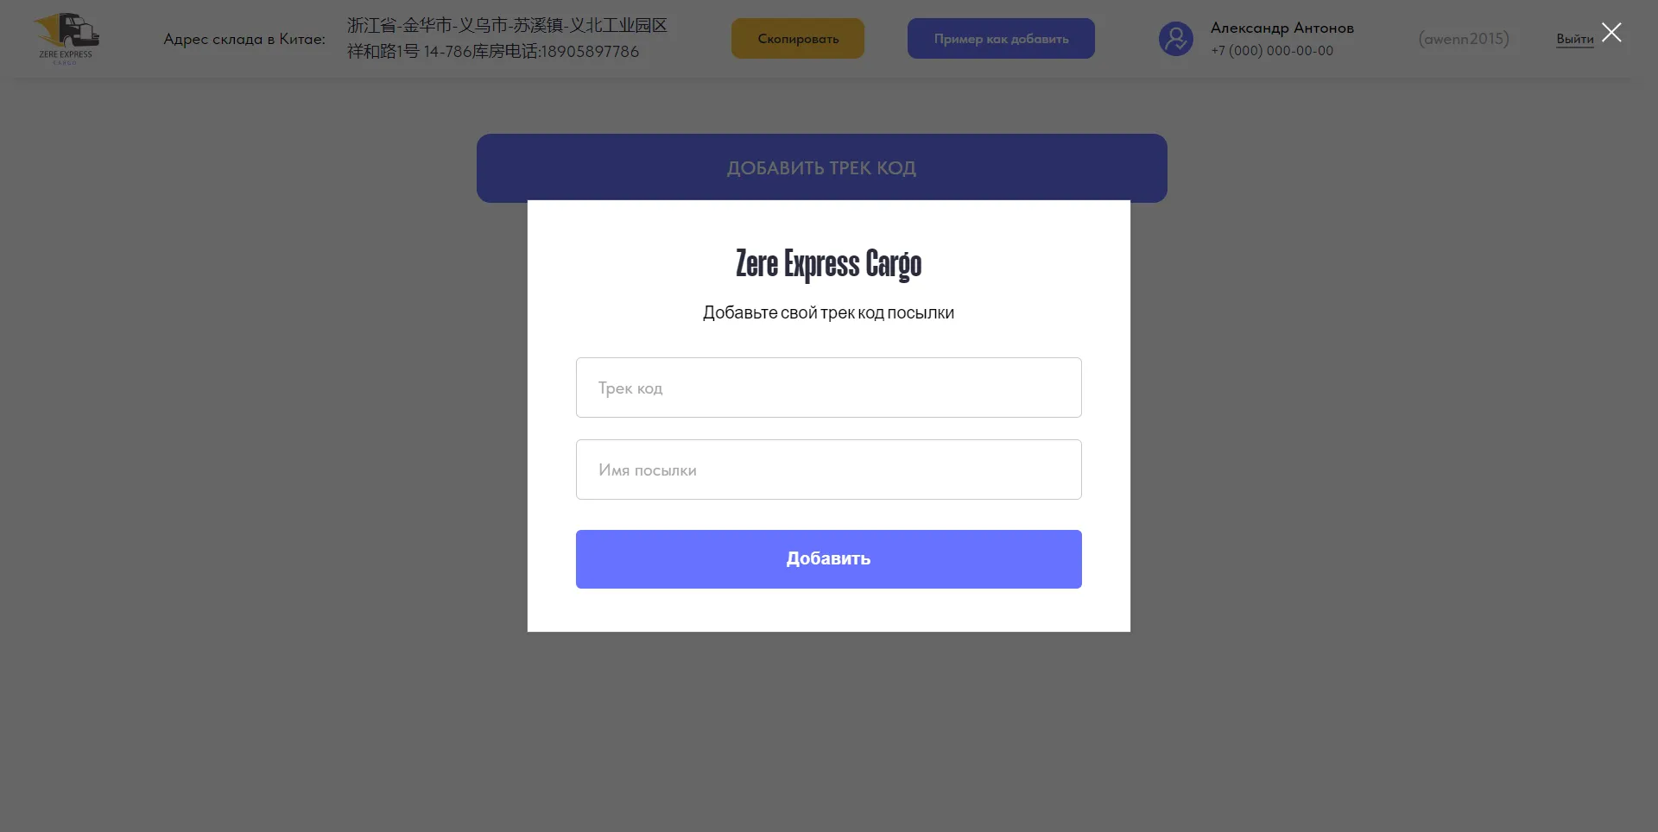
Task: Click the Выйти logout link
Action: pyautogui.click(x=1574, y=39)
